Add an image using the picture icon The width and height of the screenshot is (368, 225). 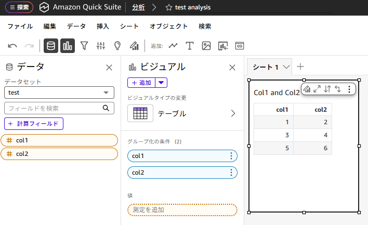206,46
